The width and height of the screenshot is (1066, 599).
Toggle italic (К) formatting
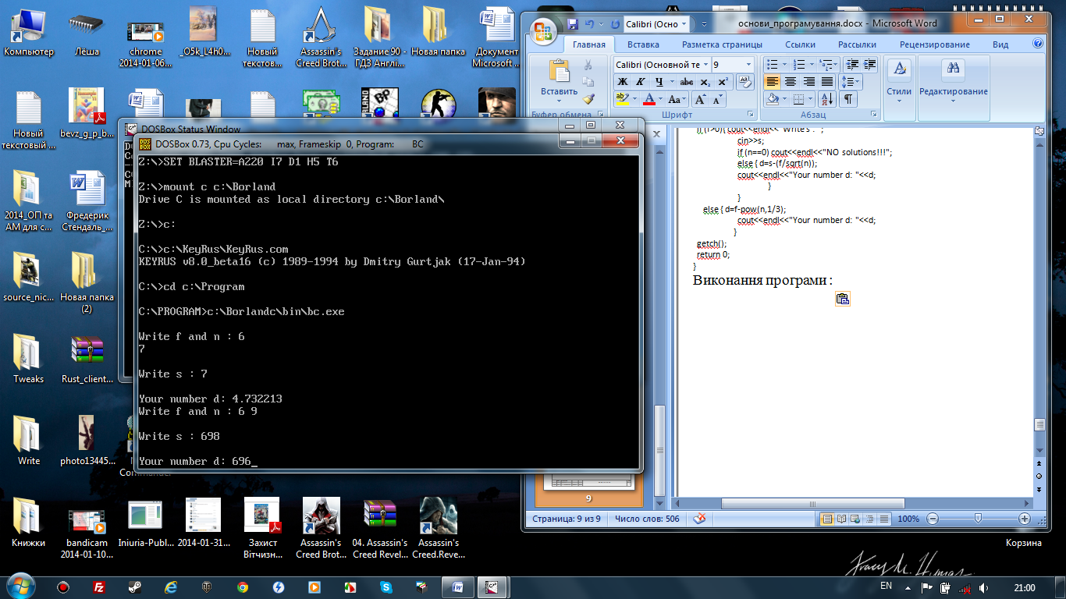pyautogui.click(x=640, y=82)
